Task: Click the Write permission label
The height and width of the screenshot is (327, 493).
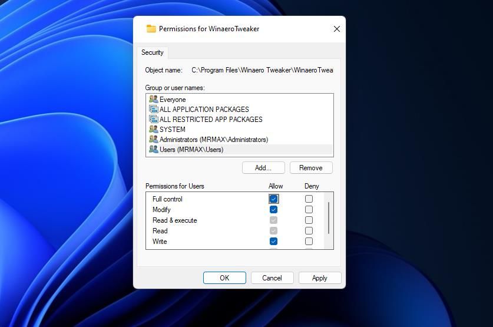Action: pyautogui.click(x=160, y=242)
